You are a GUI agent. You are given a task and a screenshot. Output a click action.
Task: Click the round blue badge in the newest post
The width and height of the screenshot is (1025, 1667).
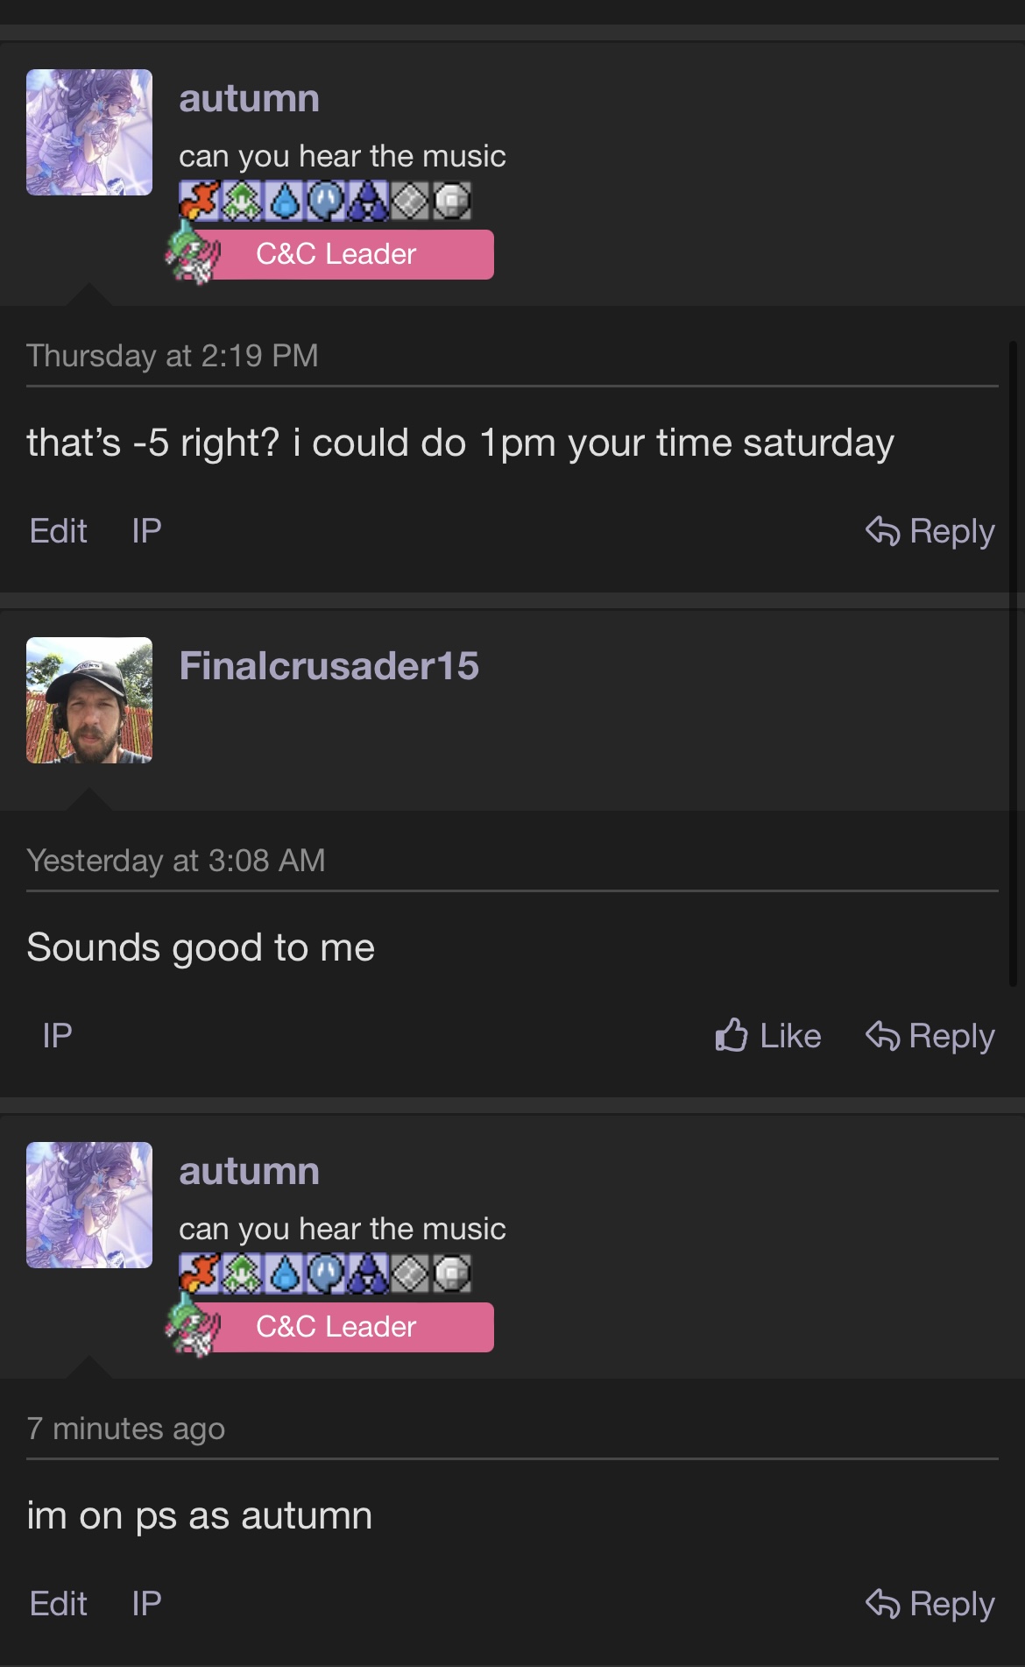326,1273
